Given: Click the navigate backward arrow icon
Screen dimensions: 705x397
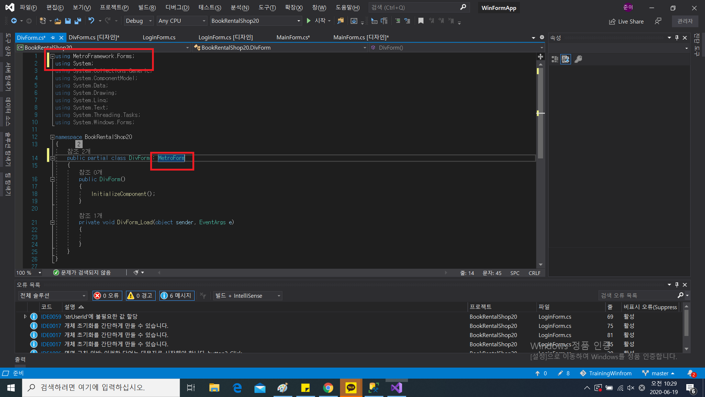Looking at the screenshot, I should [14, 21].
